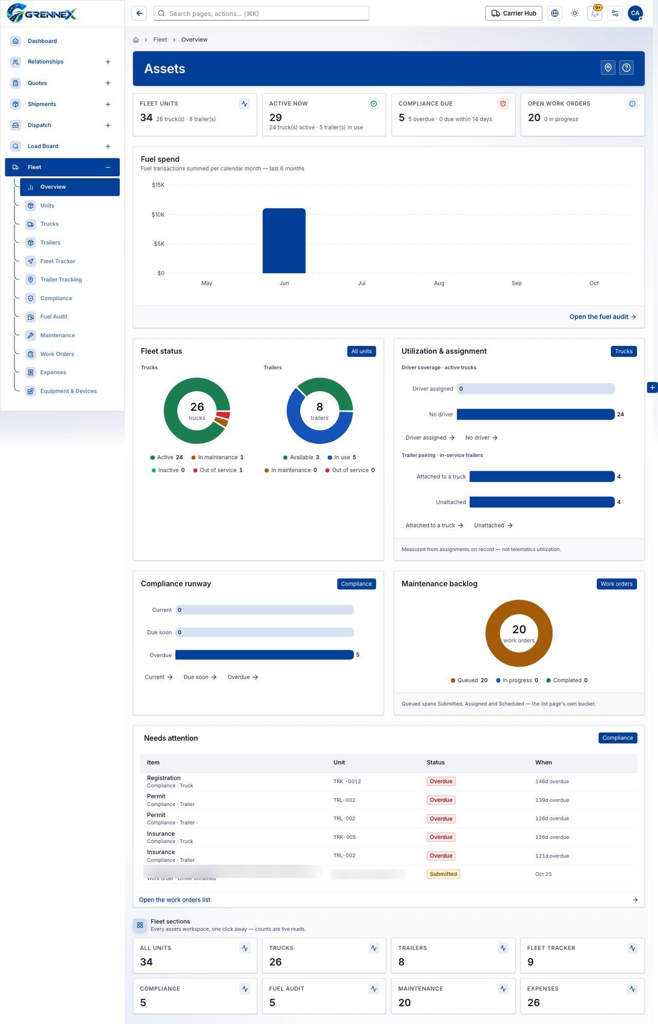Focus the search pages input field

(261, 13)
